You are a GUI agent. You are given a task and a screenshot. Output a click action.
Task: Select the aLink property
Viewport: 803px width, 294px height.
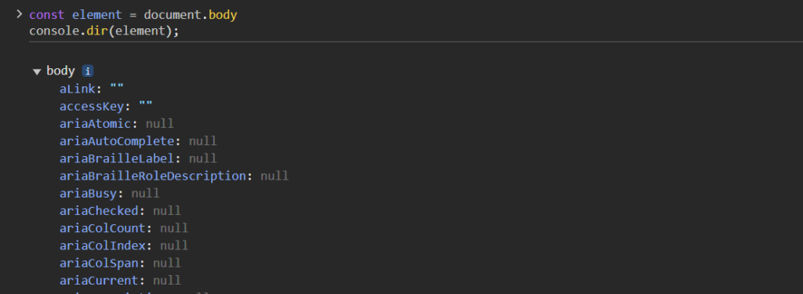coord(78,89)
